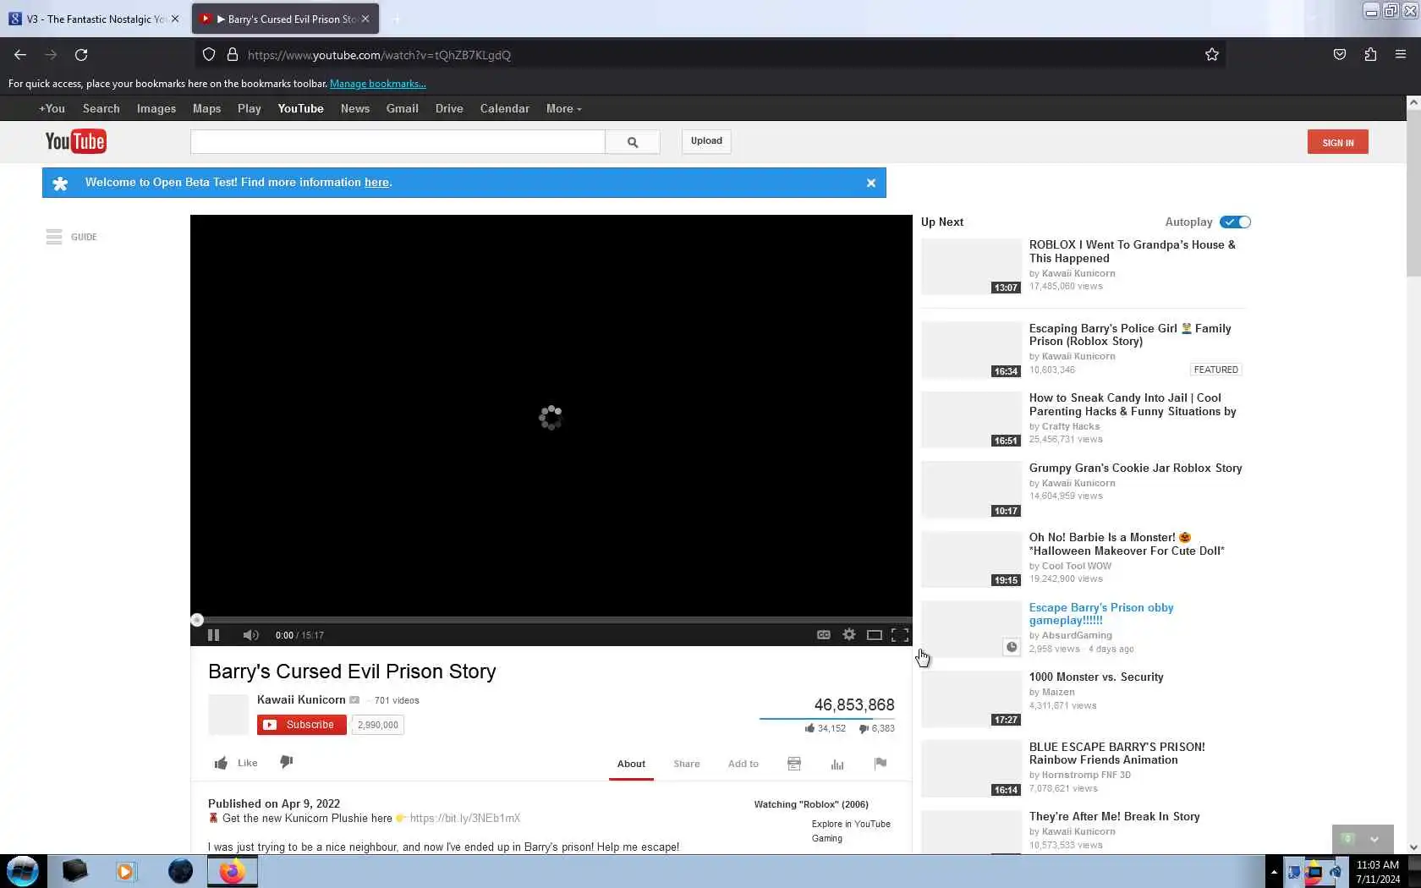Viewport: 1421px width, 888px height.
Task: Open Calendar in the Google bar
Action: point(505,108)
